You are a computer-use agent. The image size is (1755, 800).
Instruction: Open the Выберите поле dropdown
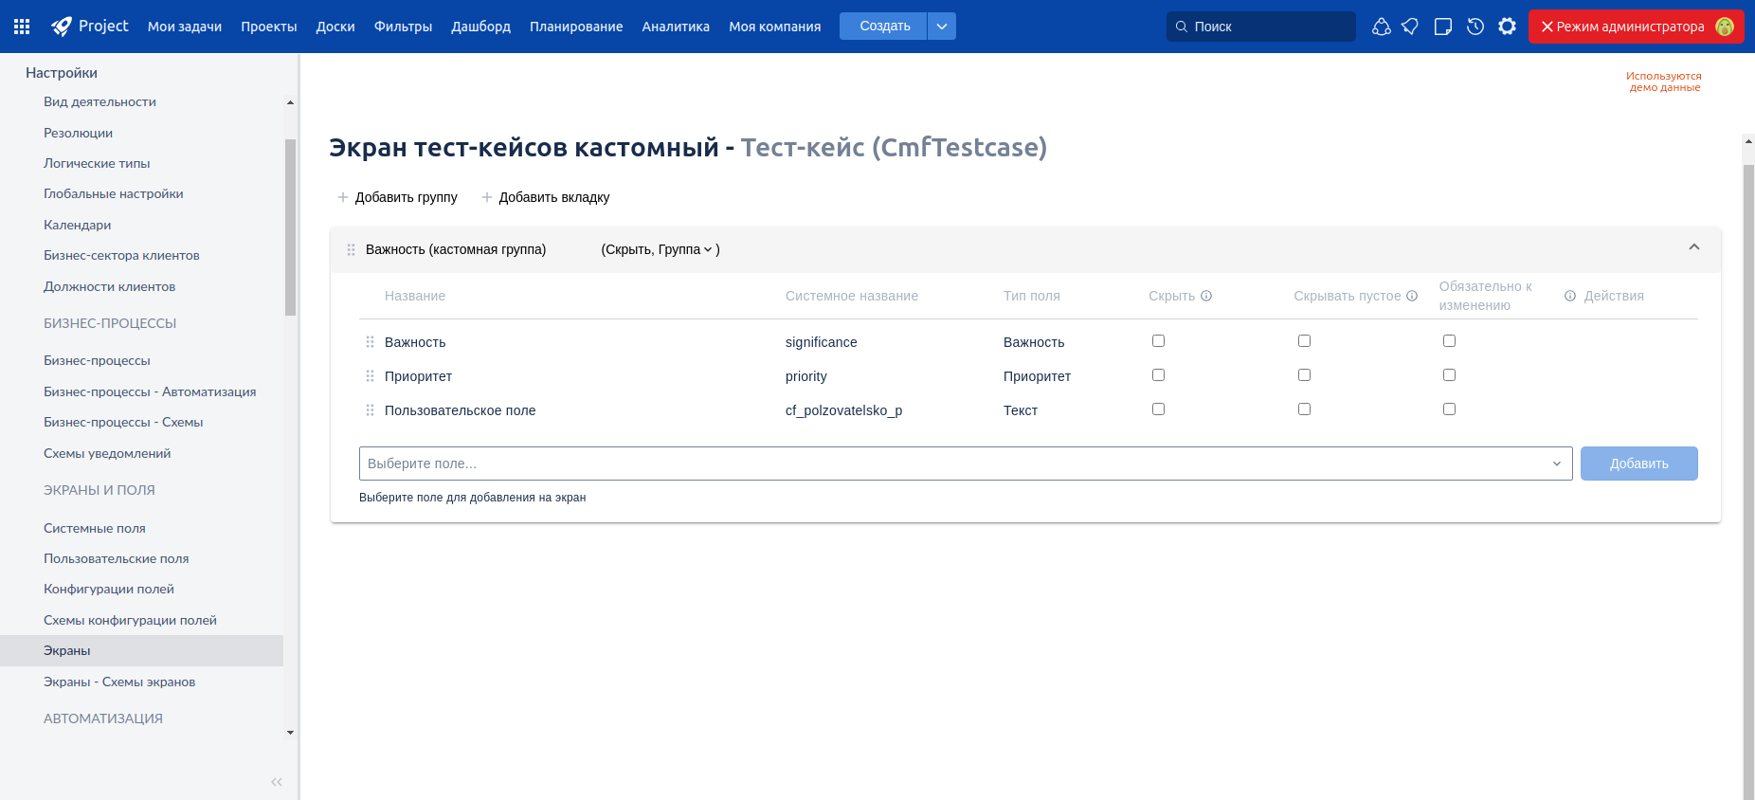pos(965,464)
